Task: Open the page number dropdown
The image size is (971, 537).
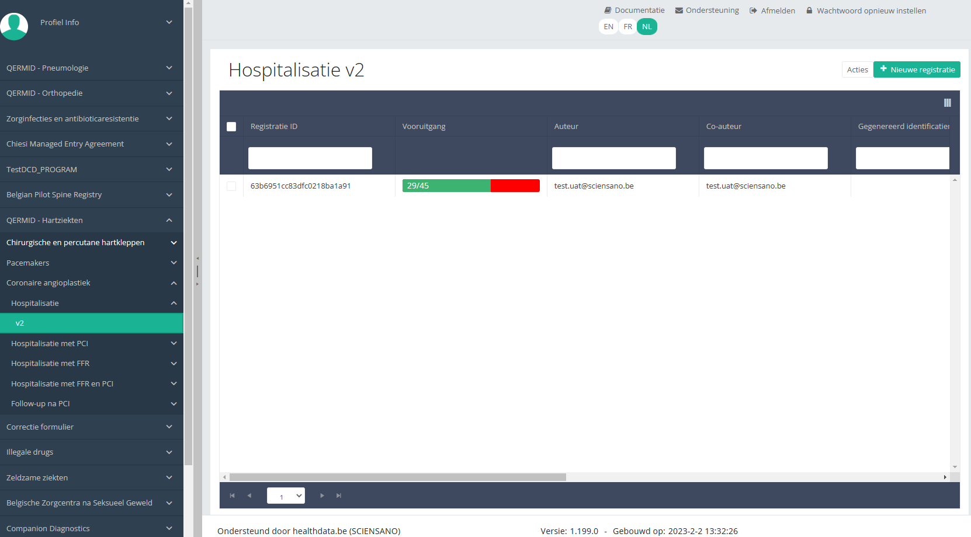Action: coord(286,496)
